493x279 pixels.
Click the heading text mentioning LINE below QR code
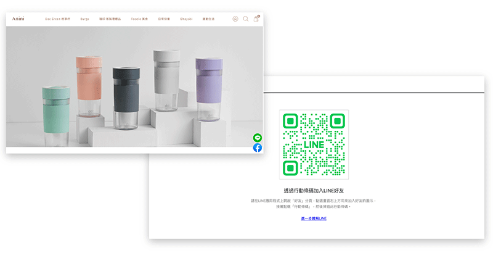(314, 191)
